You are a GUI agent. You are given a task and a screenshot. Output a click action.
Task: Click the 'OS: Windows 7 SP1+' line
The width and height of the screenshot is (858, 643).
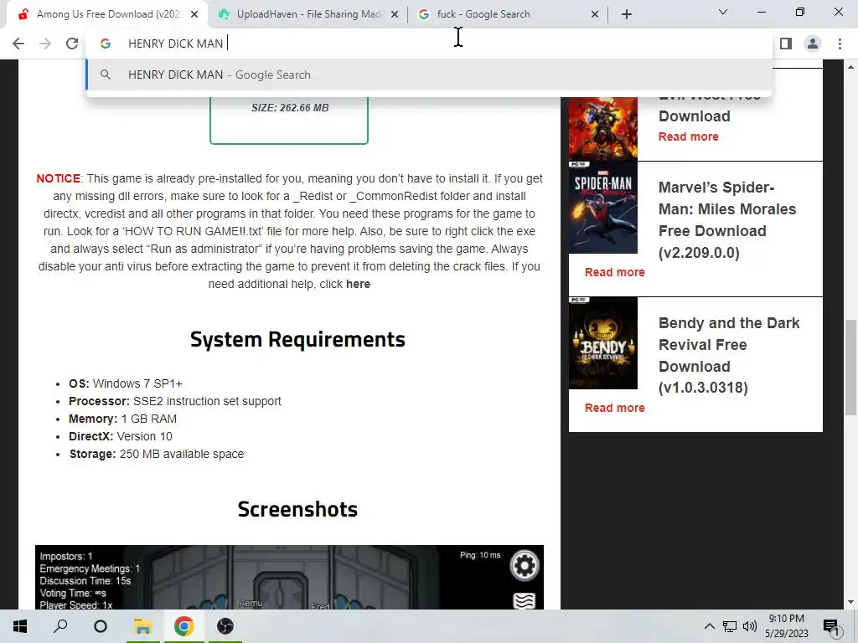(126, 383)
